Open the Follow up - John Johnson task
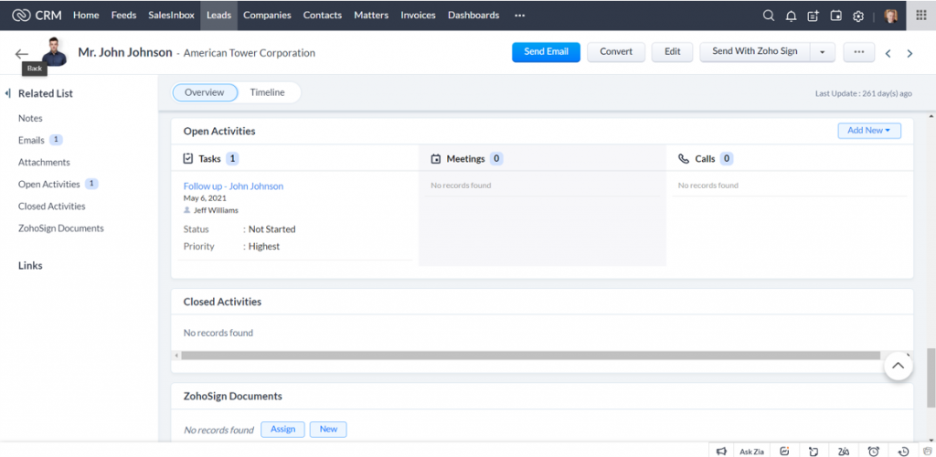Screen dimensions: 936x457 coord(233,186)
